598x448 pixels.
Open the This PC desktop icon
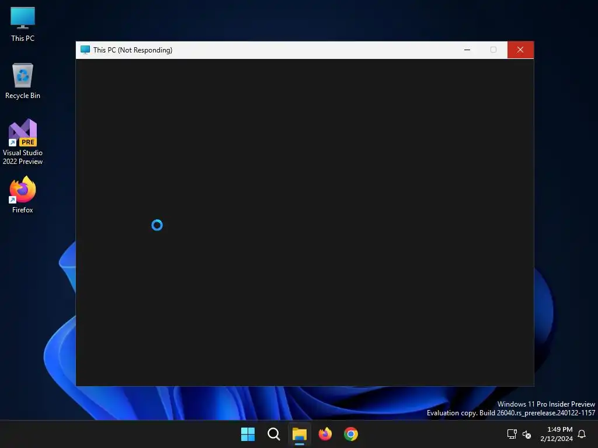pyautogui.click(x=23, y=24)
